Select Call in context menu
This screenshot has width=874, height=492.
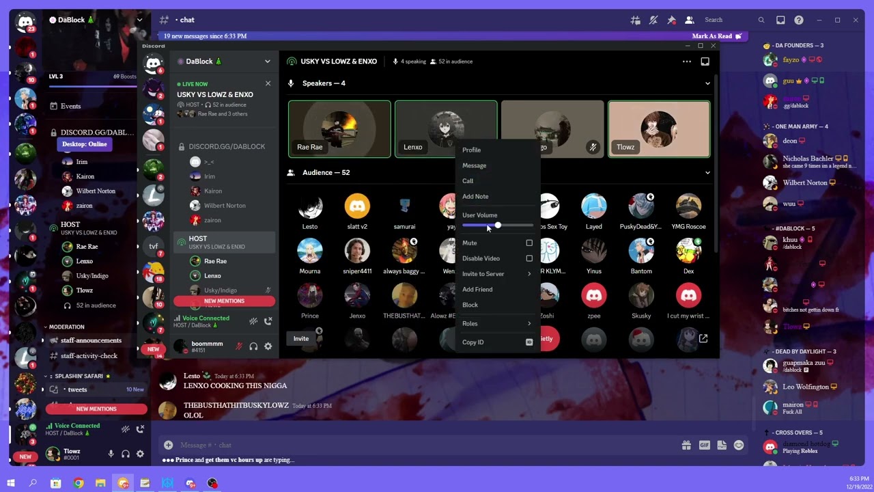(x=497, y=181)
